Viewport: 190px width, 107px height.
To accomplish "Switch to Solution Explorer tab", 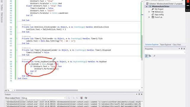I will click(152, 45).
